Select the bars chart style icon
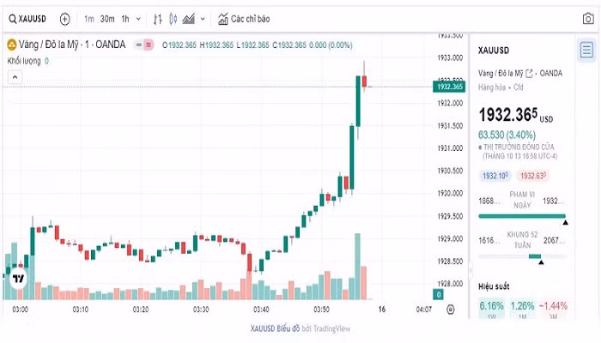The height and width of the screenshot is (343, 601). [x=158, y=18]
